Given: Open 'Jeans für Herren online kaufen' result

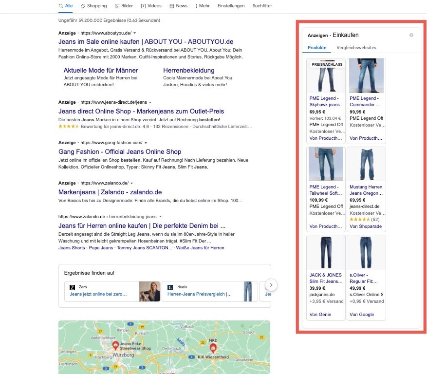Looking at the screenshot, I should pyautogui.click(x=142, y=225).
